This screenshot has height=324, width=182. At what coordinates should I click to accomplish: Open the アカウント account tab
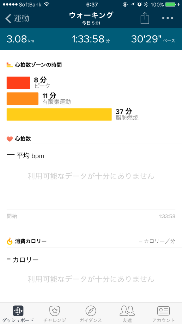pos(163,314)
